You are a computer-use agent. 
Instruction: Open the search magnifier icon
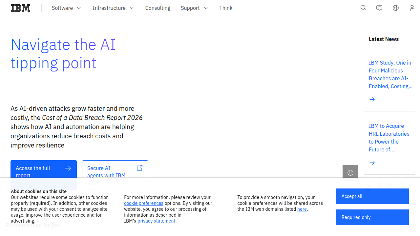tap(363, 8)
